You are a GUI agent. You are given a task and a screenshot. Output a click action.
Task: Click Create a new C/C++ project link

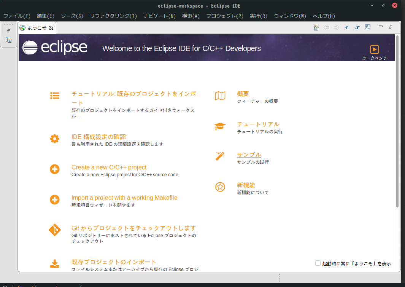pyautogui.click(x=109, y=167)
